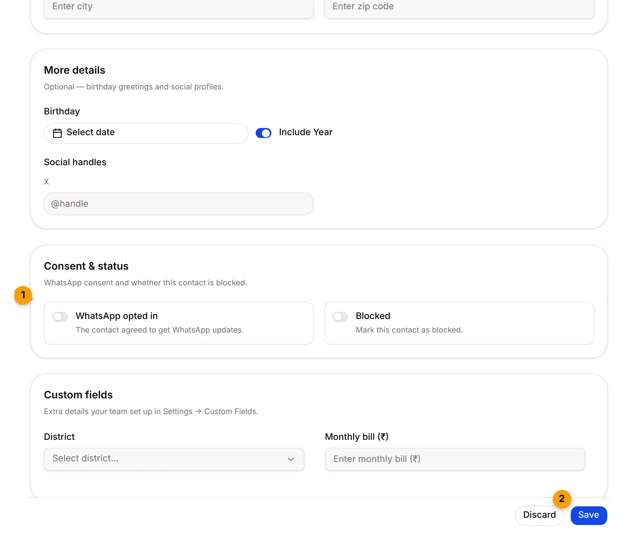Click the "Birthday" field label
This screenshot has width=623, height=555.
pos(62,111)
